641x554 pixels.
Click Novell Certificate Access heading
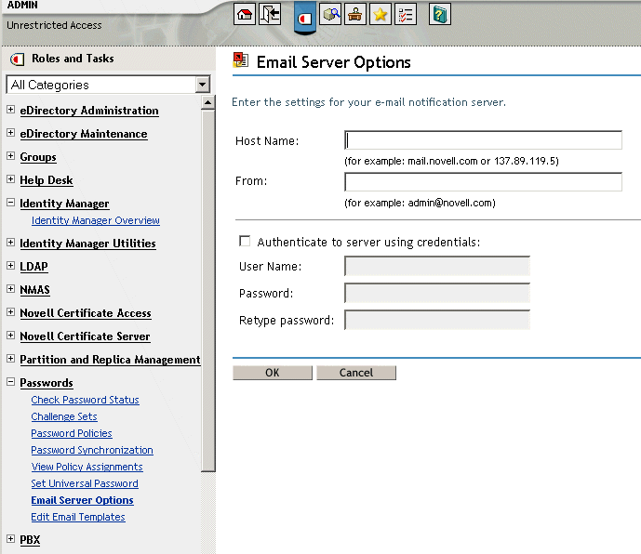pyautogui.click(x=86, y=313)
